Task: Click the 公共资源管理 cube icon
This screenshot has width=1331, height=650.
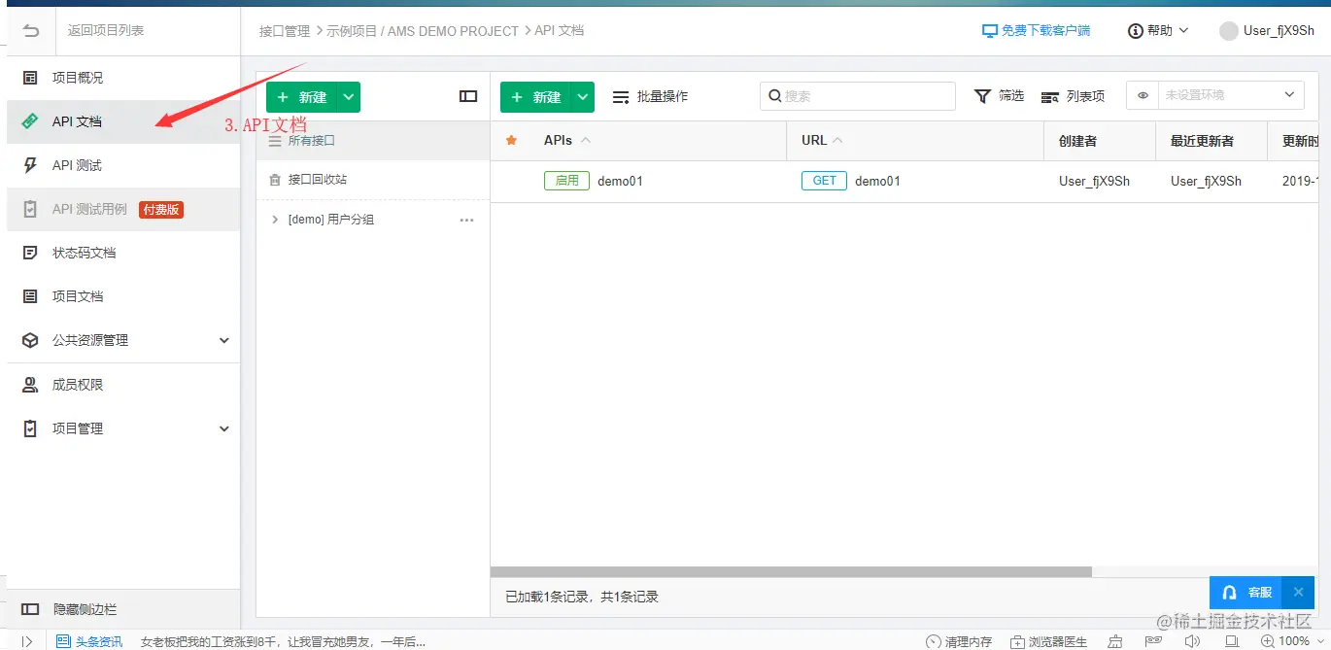Action: coord(30,341)
